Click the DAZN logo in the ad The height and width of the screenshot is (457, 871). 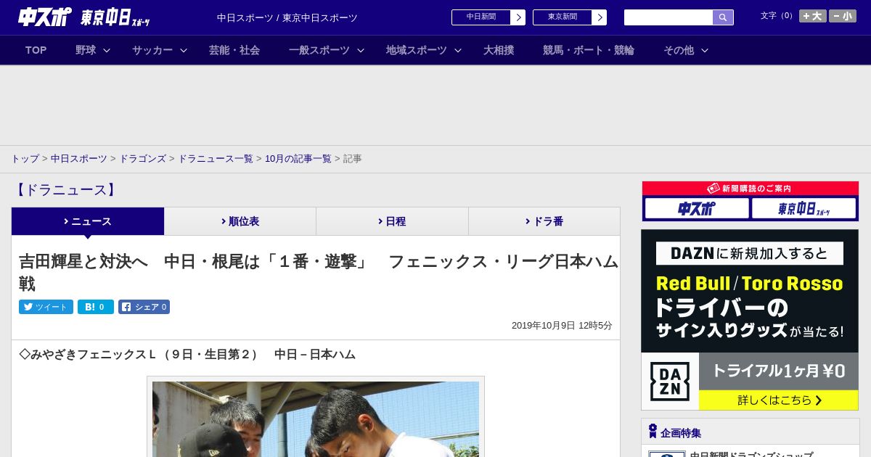670,381
